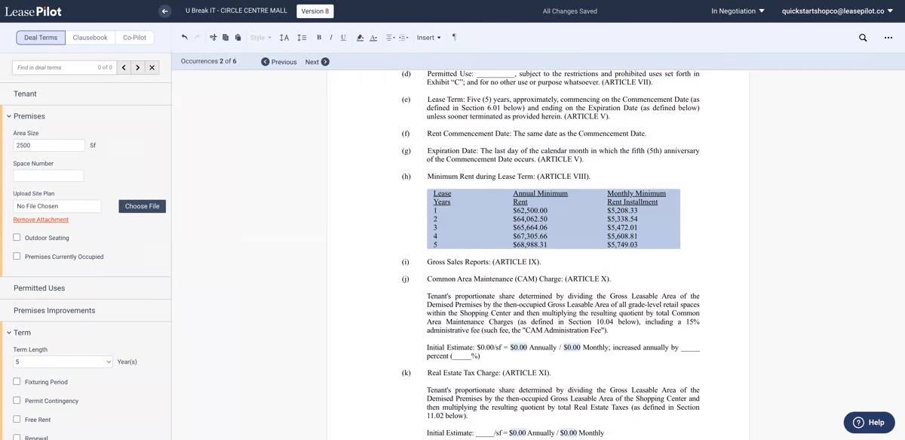Screen dimensions: 905x440
Task: Click the Underline icon
Action: coord(342,36)
